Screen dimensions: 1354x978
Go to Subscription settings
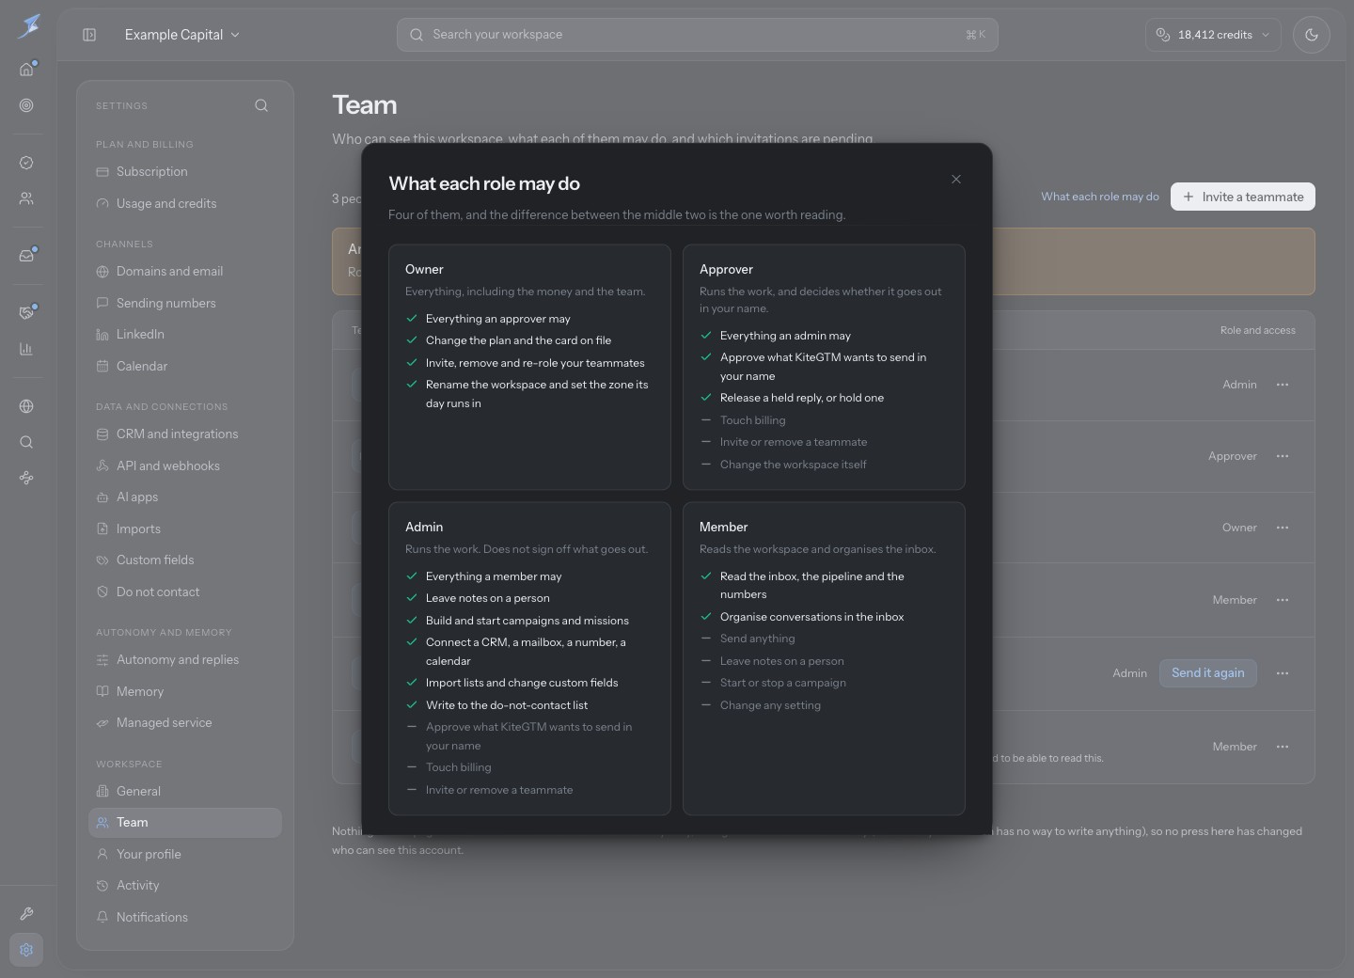point(185,172)
